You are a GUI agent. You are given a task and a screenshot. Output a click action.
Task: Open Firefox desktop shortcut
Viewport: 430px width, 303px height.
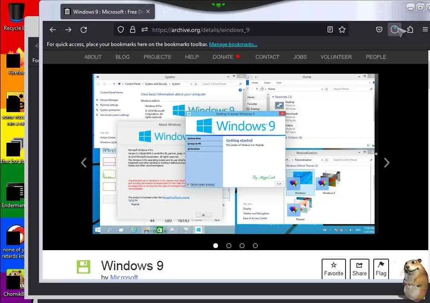tap(16, 62)
